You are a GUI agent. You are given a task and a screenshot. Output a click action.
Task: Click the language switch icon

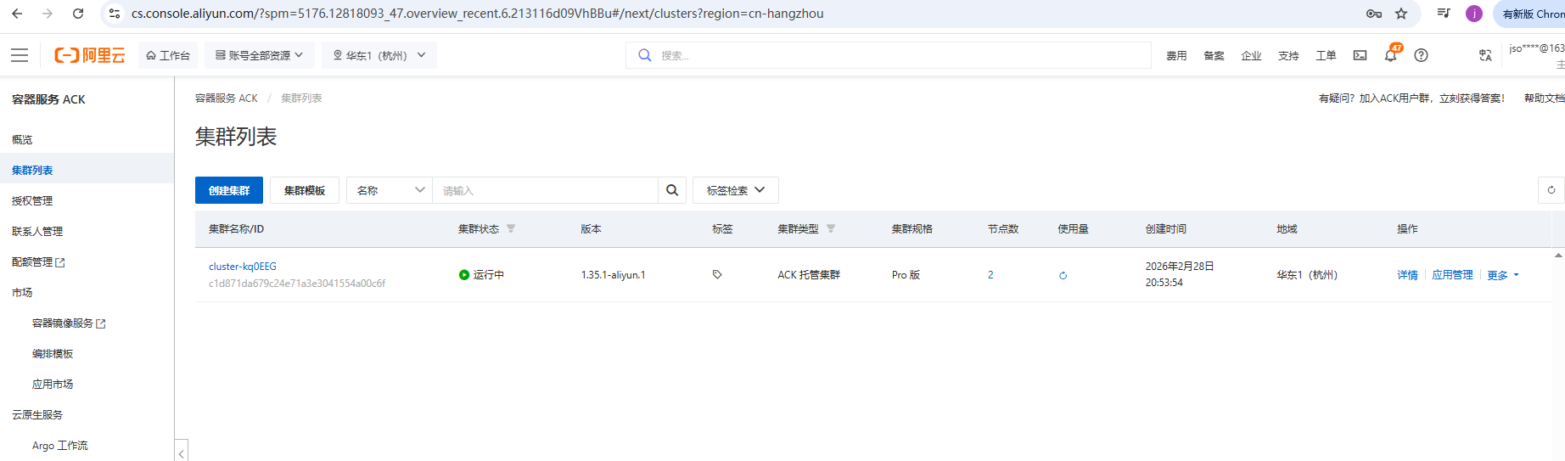[x=1485, y=55]
